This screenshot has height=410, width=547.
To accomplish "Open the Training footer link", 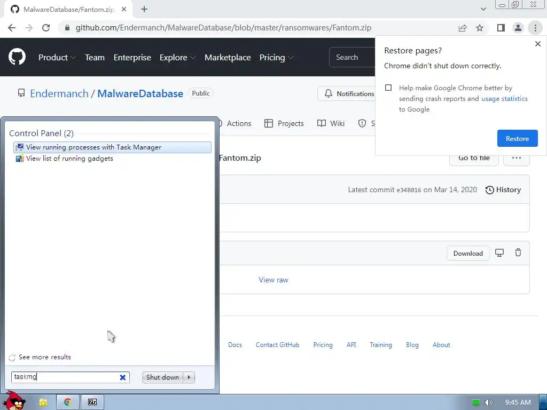I will 380,345.
